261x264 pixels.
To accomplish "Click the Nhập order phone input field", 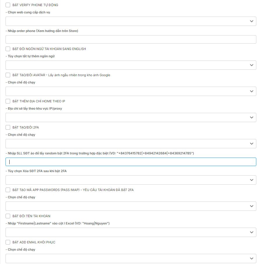I will tap(131, 40).
